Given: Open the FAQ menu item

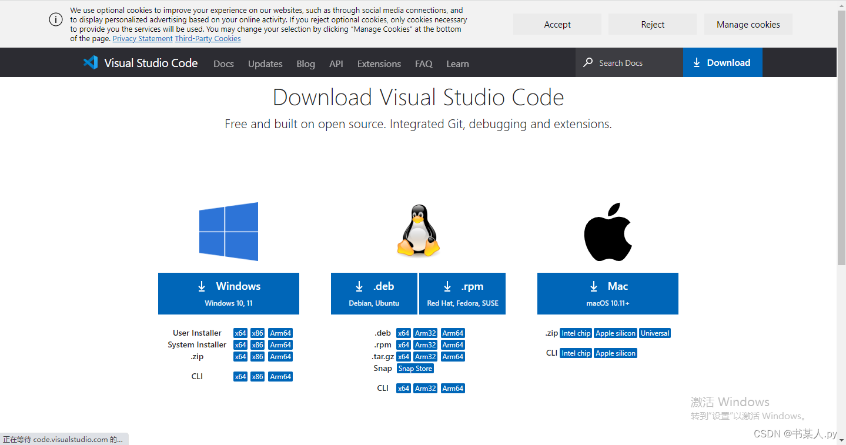Looking at the screenshot, I should click(x=424, y=63).
